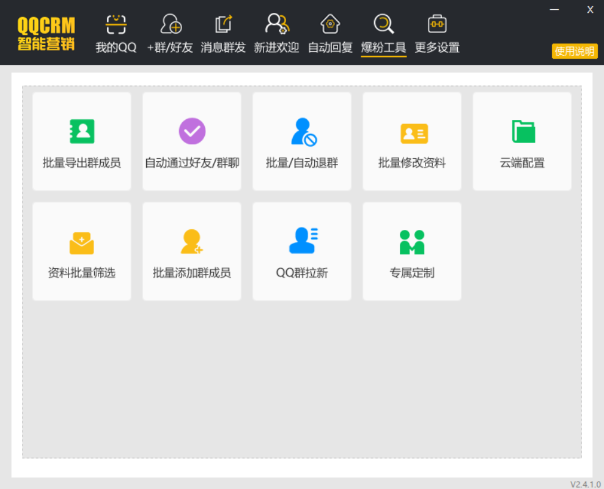Click the green people 专属定制 icon
The image size is (604, 489).
[412, 242]
